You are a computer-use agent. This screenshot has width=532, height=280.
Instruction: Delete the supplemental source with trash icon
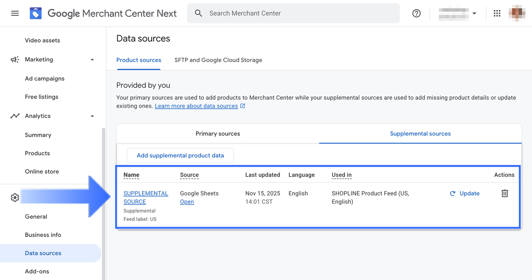pyautogui.click(x=504, y=193)
